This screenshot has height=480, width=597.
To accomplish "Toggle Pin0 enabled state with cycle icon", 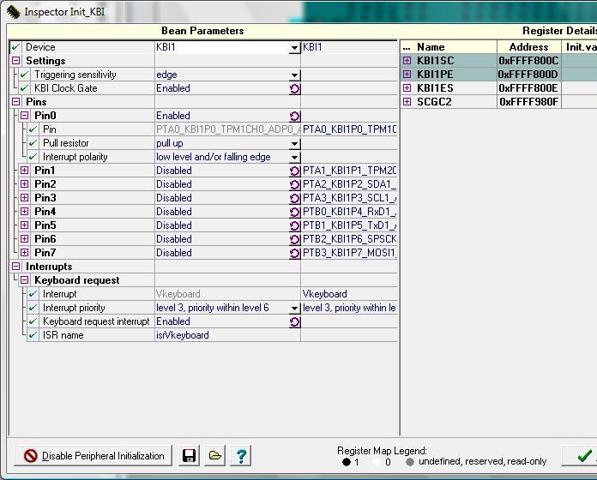I will click(294, 116).
